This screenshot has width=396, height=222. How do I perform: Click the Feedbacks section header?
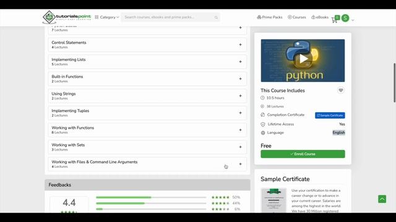[x=147, y=185]
